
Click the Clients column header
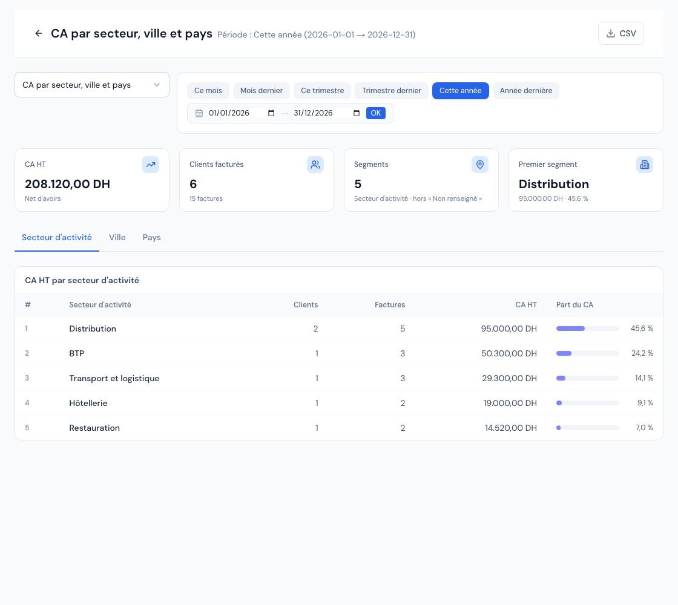click(306, 305)
